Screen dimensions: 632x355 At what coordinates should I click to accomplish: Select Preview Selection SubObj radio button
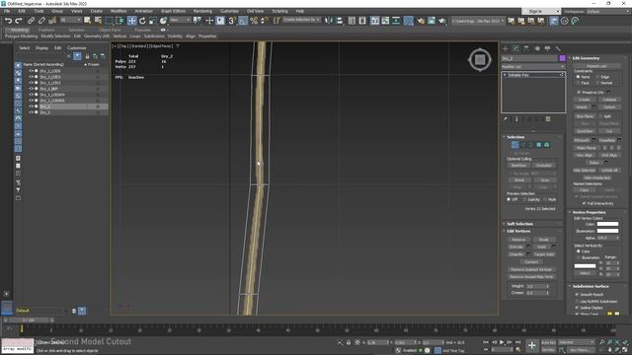click(x=524, y=199)
